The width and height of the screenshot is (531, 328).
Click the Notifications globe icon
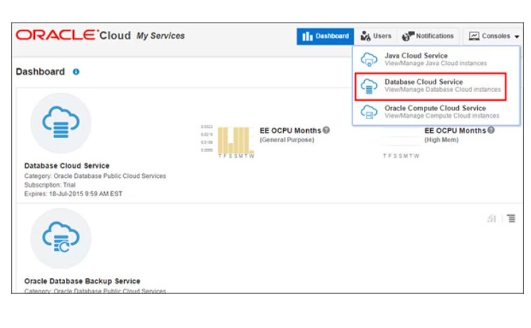(x=408, y=36)
